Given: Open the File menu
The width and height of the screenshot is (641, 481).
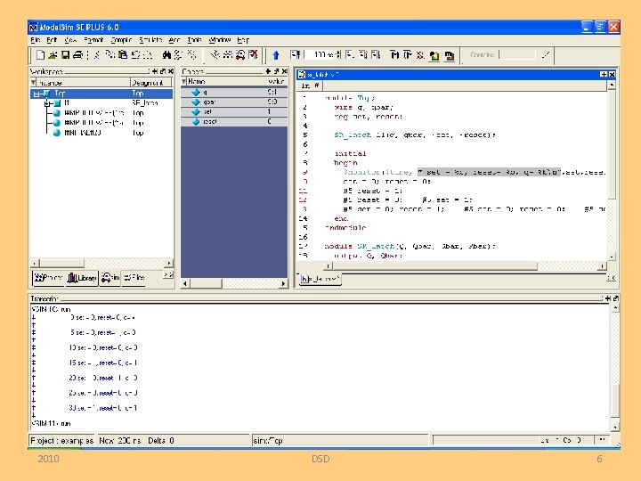Looking at the screenshot, I should pos(36,40).
